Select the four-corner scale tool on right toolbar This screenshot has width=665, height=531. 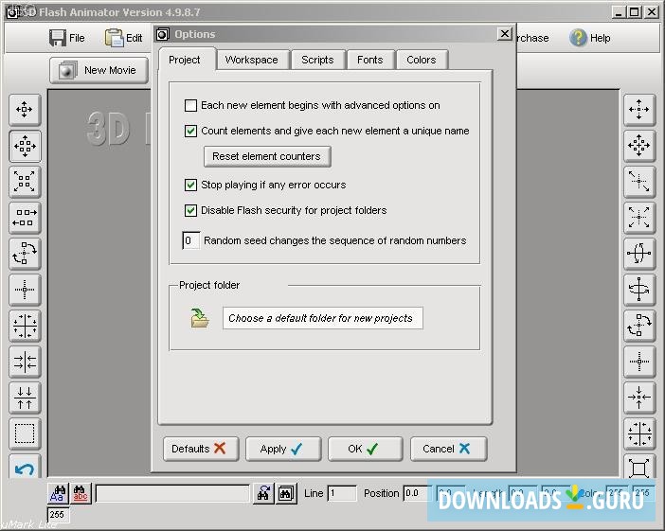coord(639,218)
